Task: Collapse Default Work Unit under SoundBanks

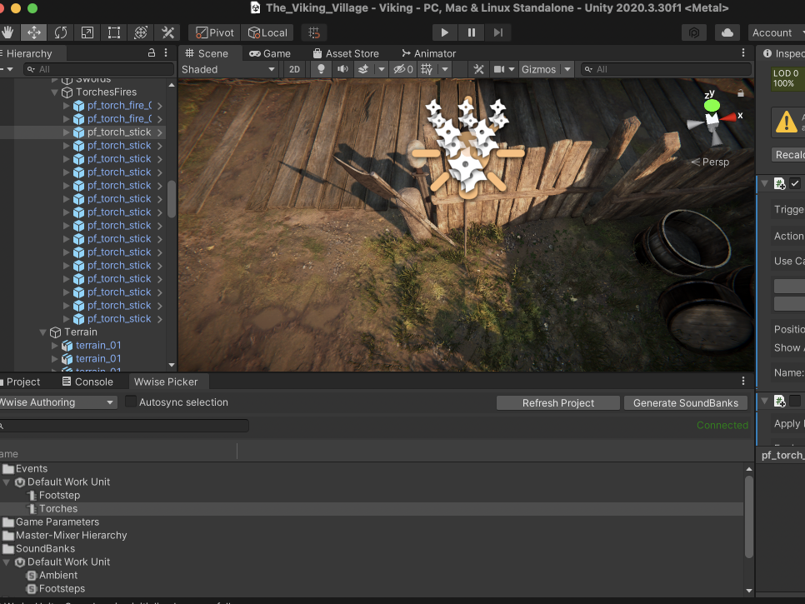Action: [x=6, y=562]
